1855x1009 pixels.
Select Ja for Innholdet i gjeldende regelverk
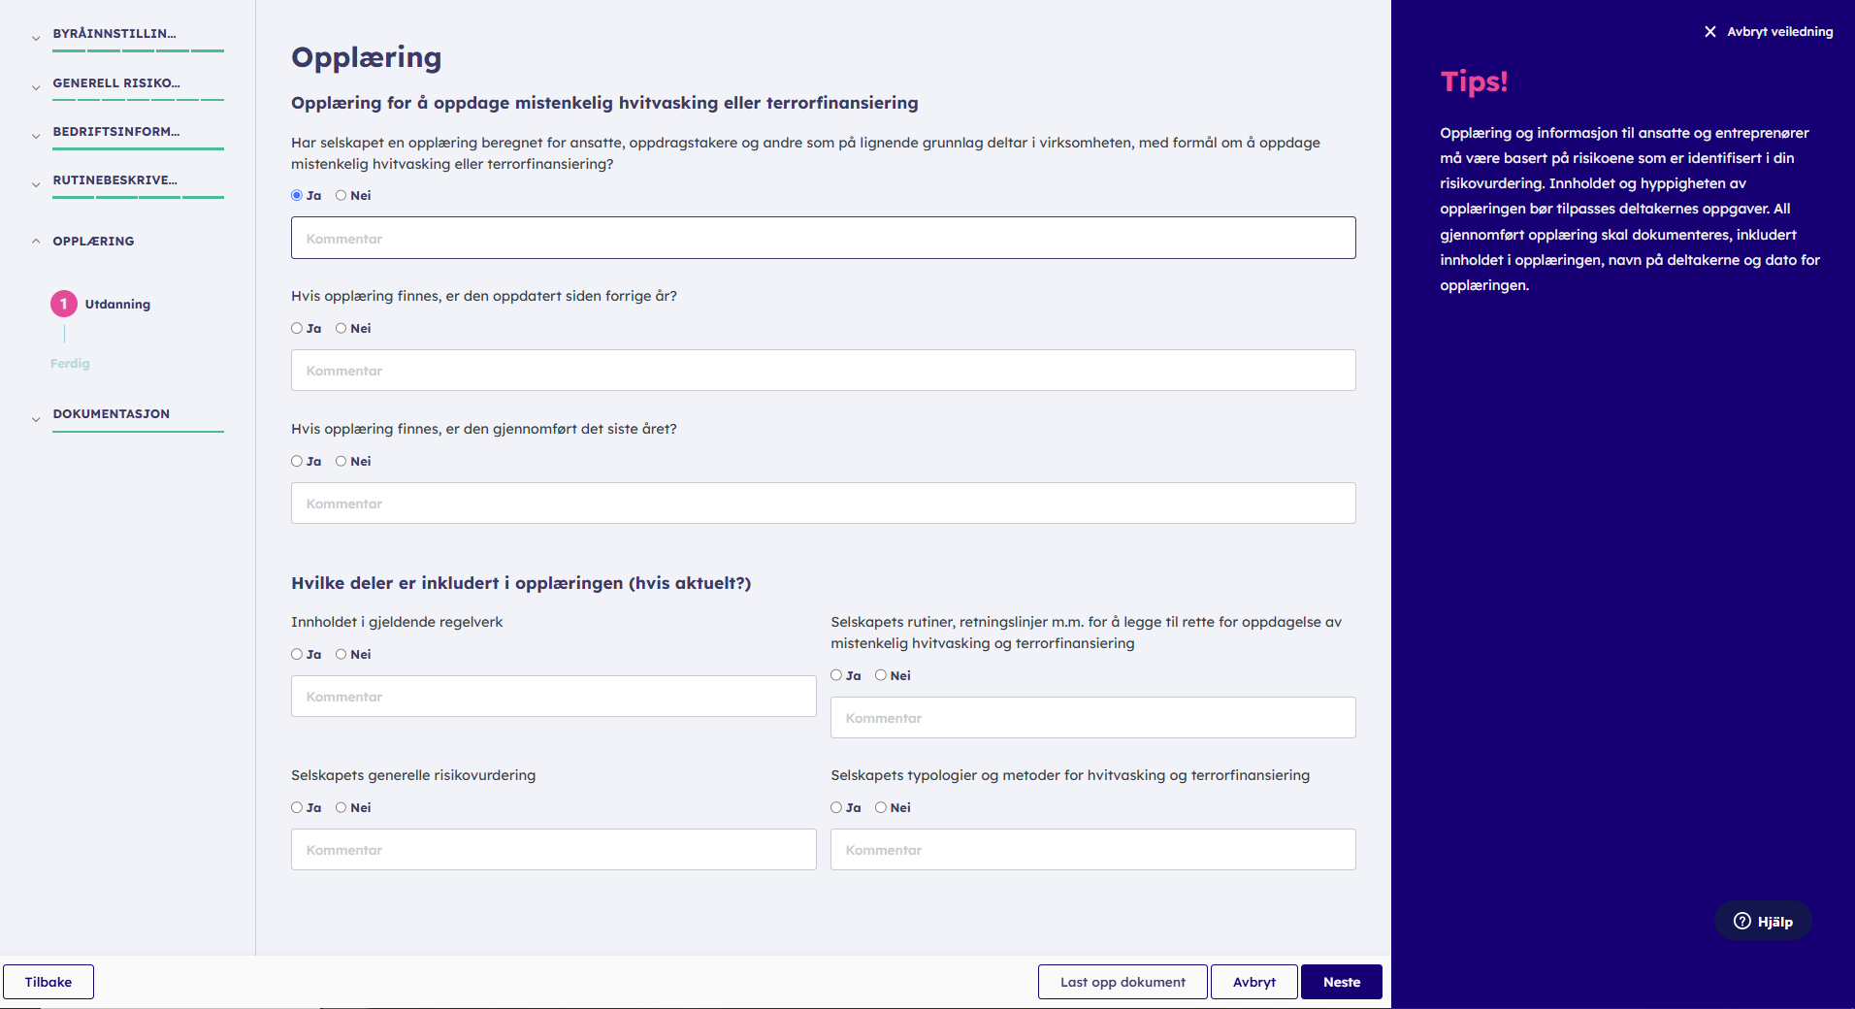point(297,654)
